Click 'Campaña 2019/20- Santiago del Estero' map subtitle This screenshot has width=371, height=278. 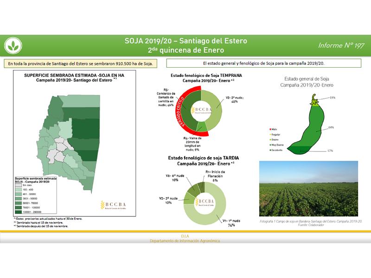pos(74,80)
